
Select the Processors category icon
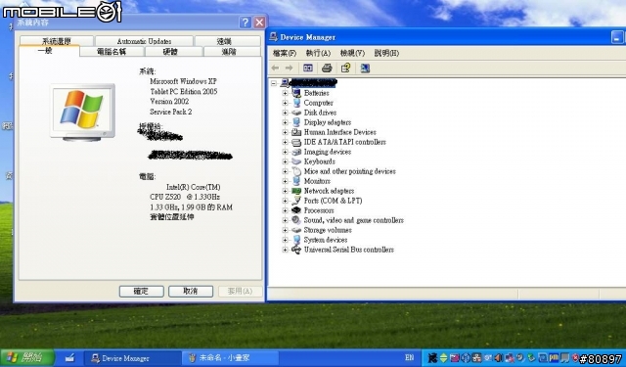coord(296,210)
